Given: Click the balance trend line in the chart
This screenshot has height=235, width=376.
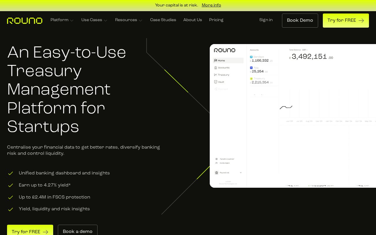Looking at the screenshot, I should [x=286, y=108].
